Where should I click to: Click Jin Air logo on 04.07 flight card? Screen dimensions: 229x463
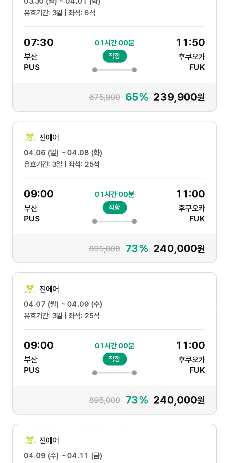click(x=30, y=289)
